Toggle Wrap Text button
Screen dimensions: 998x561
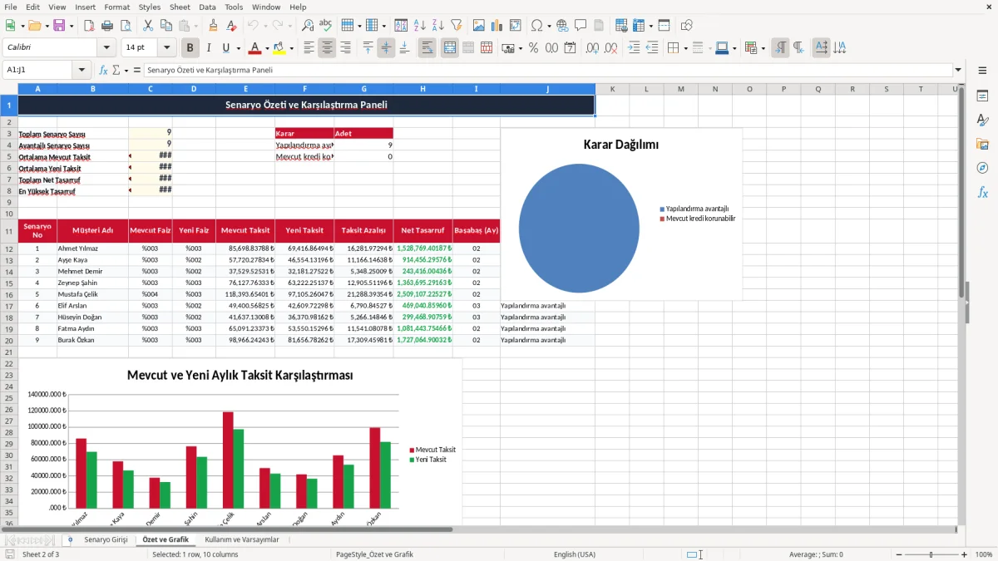pyautogui.click(x=427, y=48)
